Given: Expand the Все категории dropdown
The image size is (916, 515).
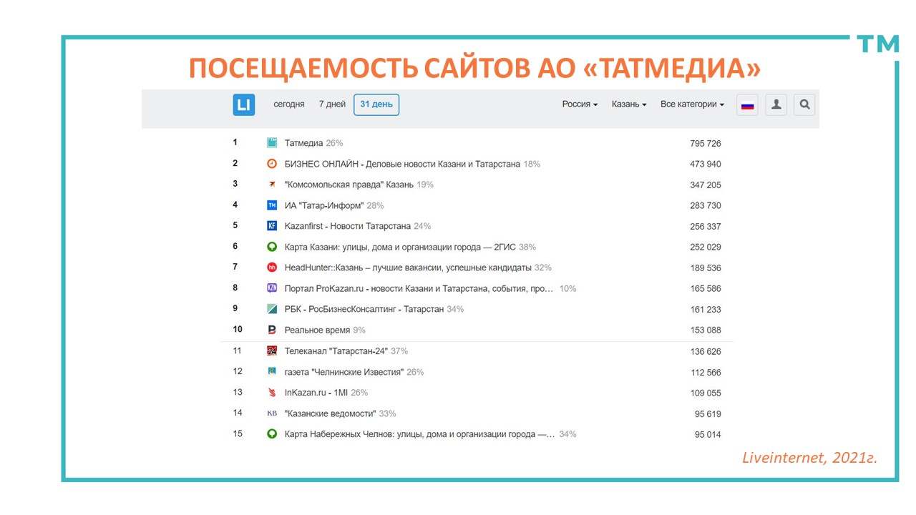Looking at the screenshot, I should tap(692, 104).
